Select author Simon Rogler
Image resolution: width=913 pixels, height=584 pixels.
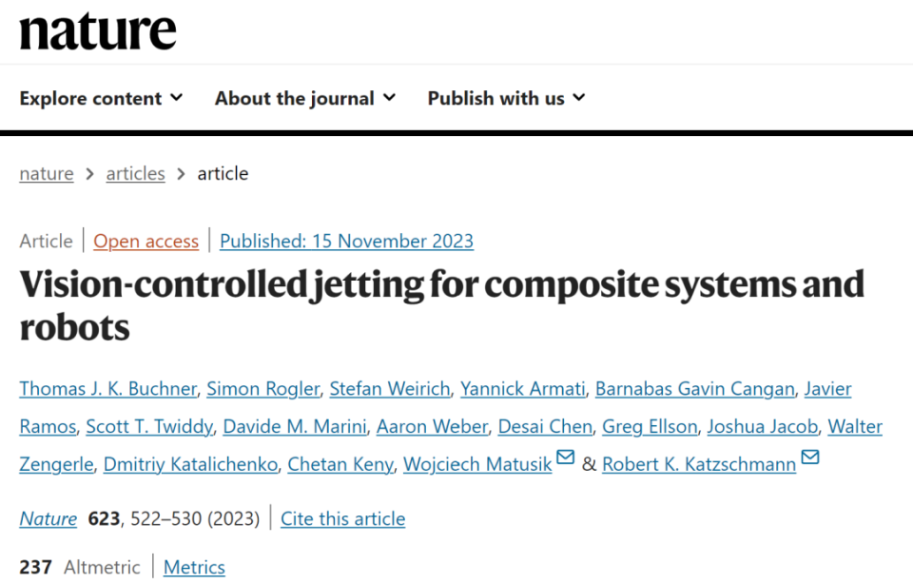coord(262,388)
